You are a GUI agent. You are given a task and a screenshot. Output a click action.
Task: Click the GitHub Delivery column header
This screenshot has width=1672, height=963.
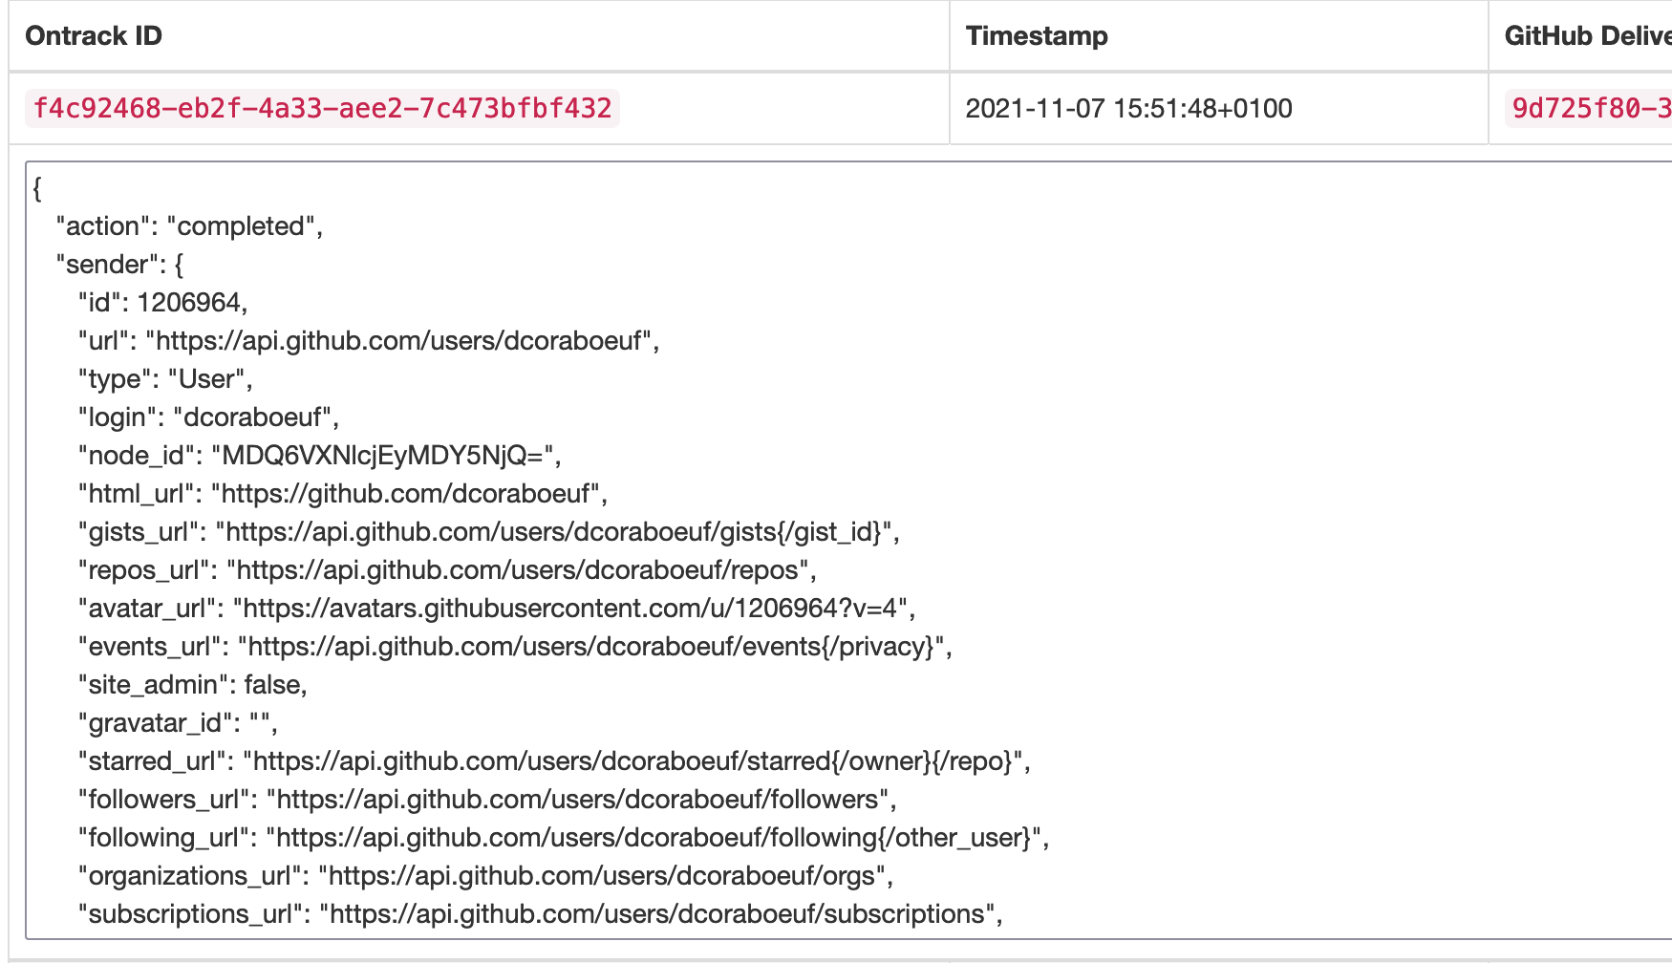coord(1587,36)
